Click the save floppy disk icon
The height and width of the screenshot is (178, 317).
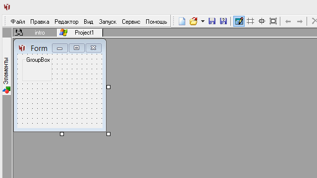pos(212,21)
